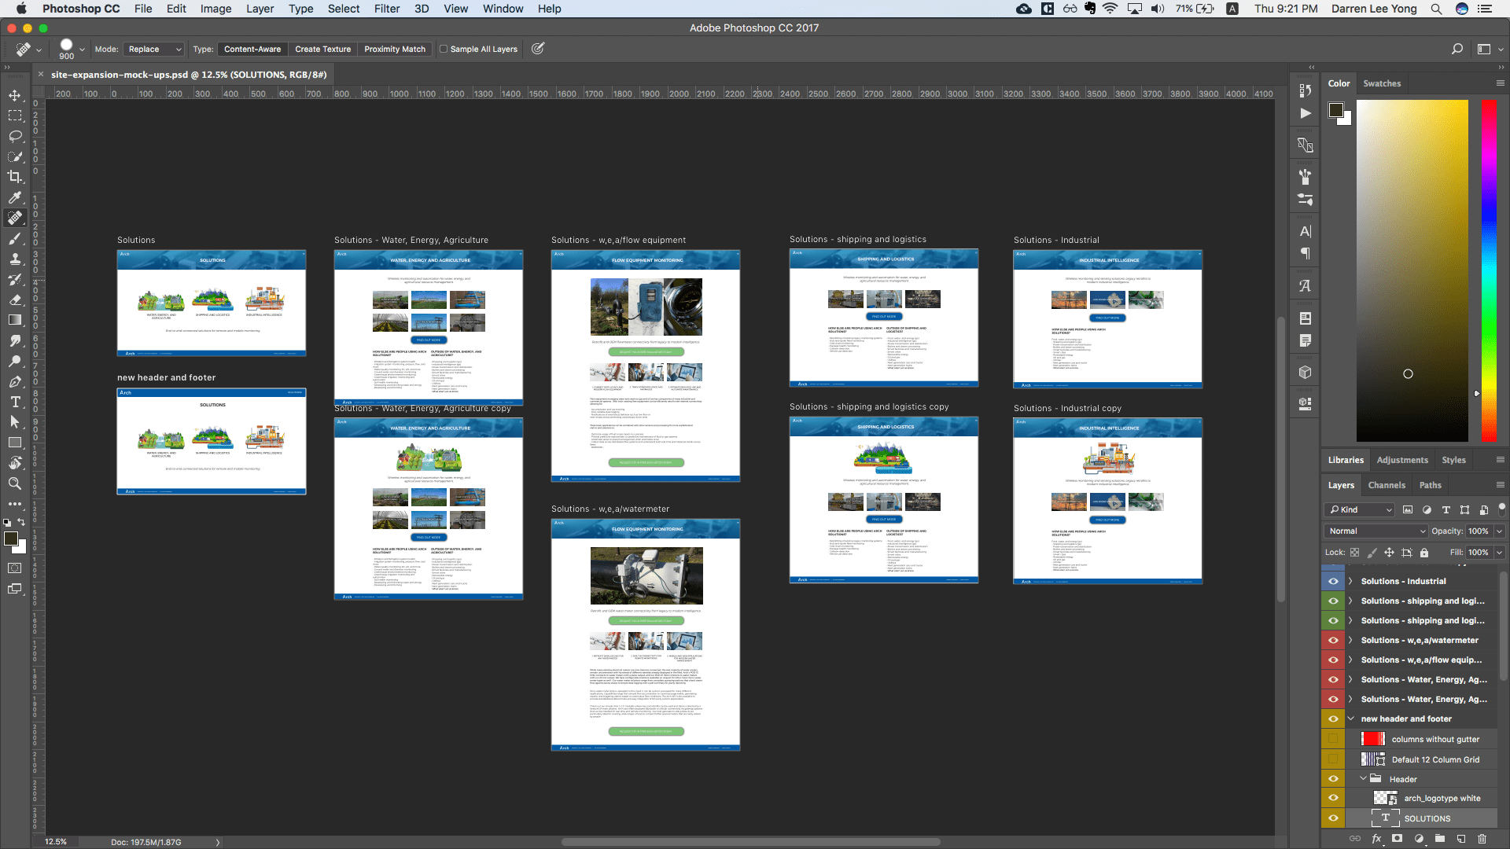The image size is (1510, 849).
Task: Select the Crop tool
Action: pos(15,177)
